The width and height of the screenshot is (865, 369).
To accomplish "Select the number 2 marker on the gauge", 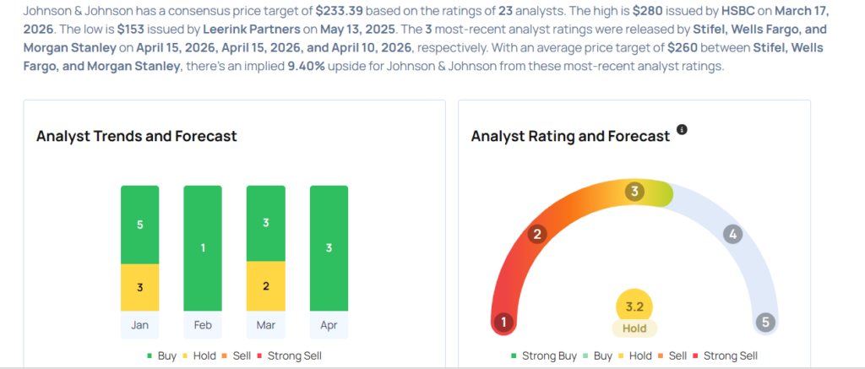I will (x=535, y=234).
